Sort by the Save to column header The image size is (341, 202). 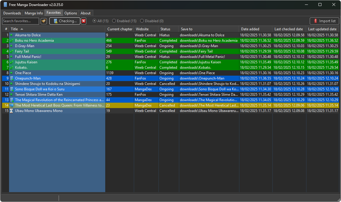coord(209,29)
